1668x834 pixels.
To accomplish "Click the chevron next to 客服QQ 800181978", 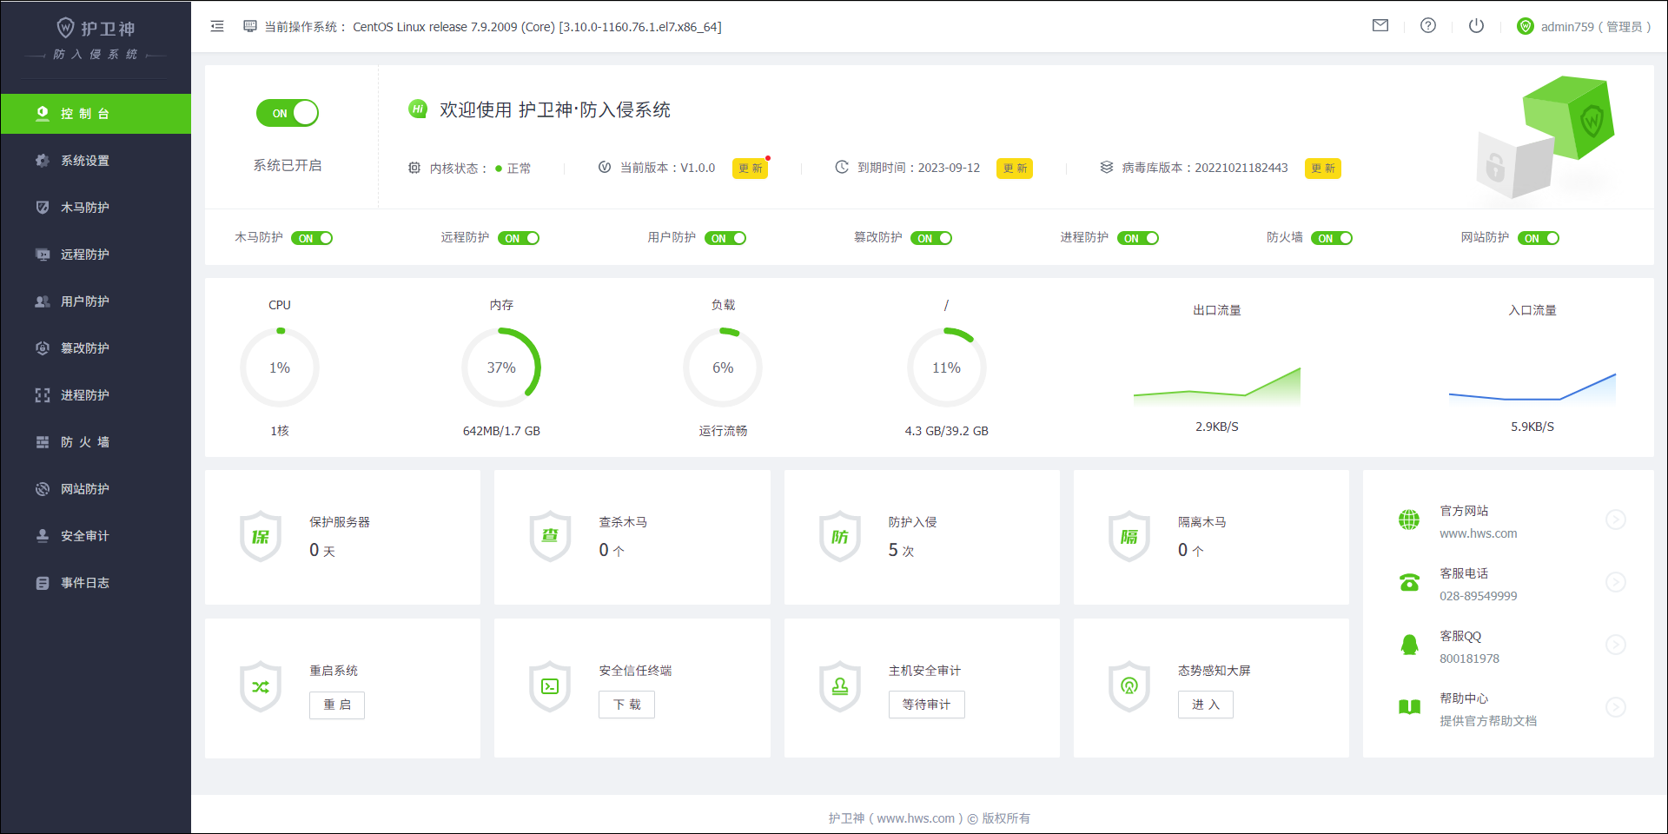I will [x=1617, y=645].
